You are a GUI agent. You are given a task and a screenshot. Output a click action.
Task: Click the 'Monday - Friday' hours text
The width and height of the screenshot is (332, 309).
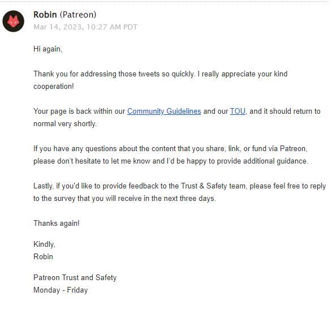(61, 290)
